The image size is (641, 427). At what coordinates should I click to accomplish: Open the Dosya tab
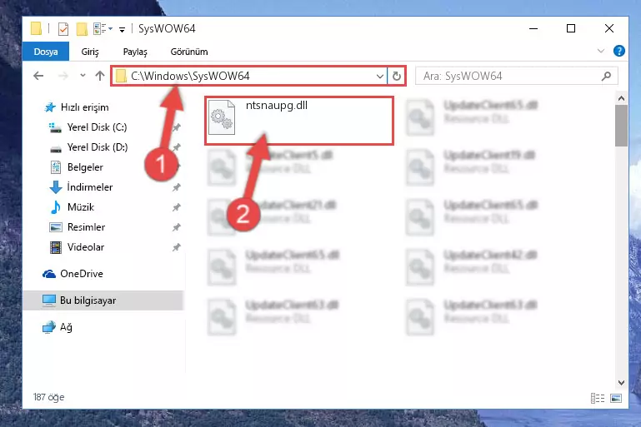click(46, 52)
